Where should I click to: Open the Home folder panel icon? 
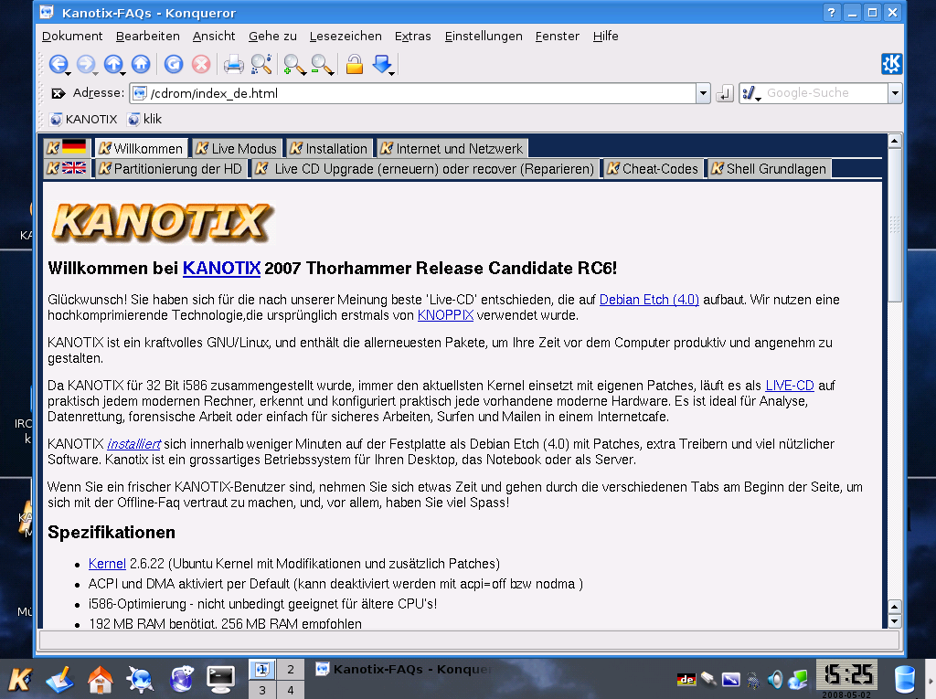click(100, 679)
